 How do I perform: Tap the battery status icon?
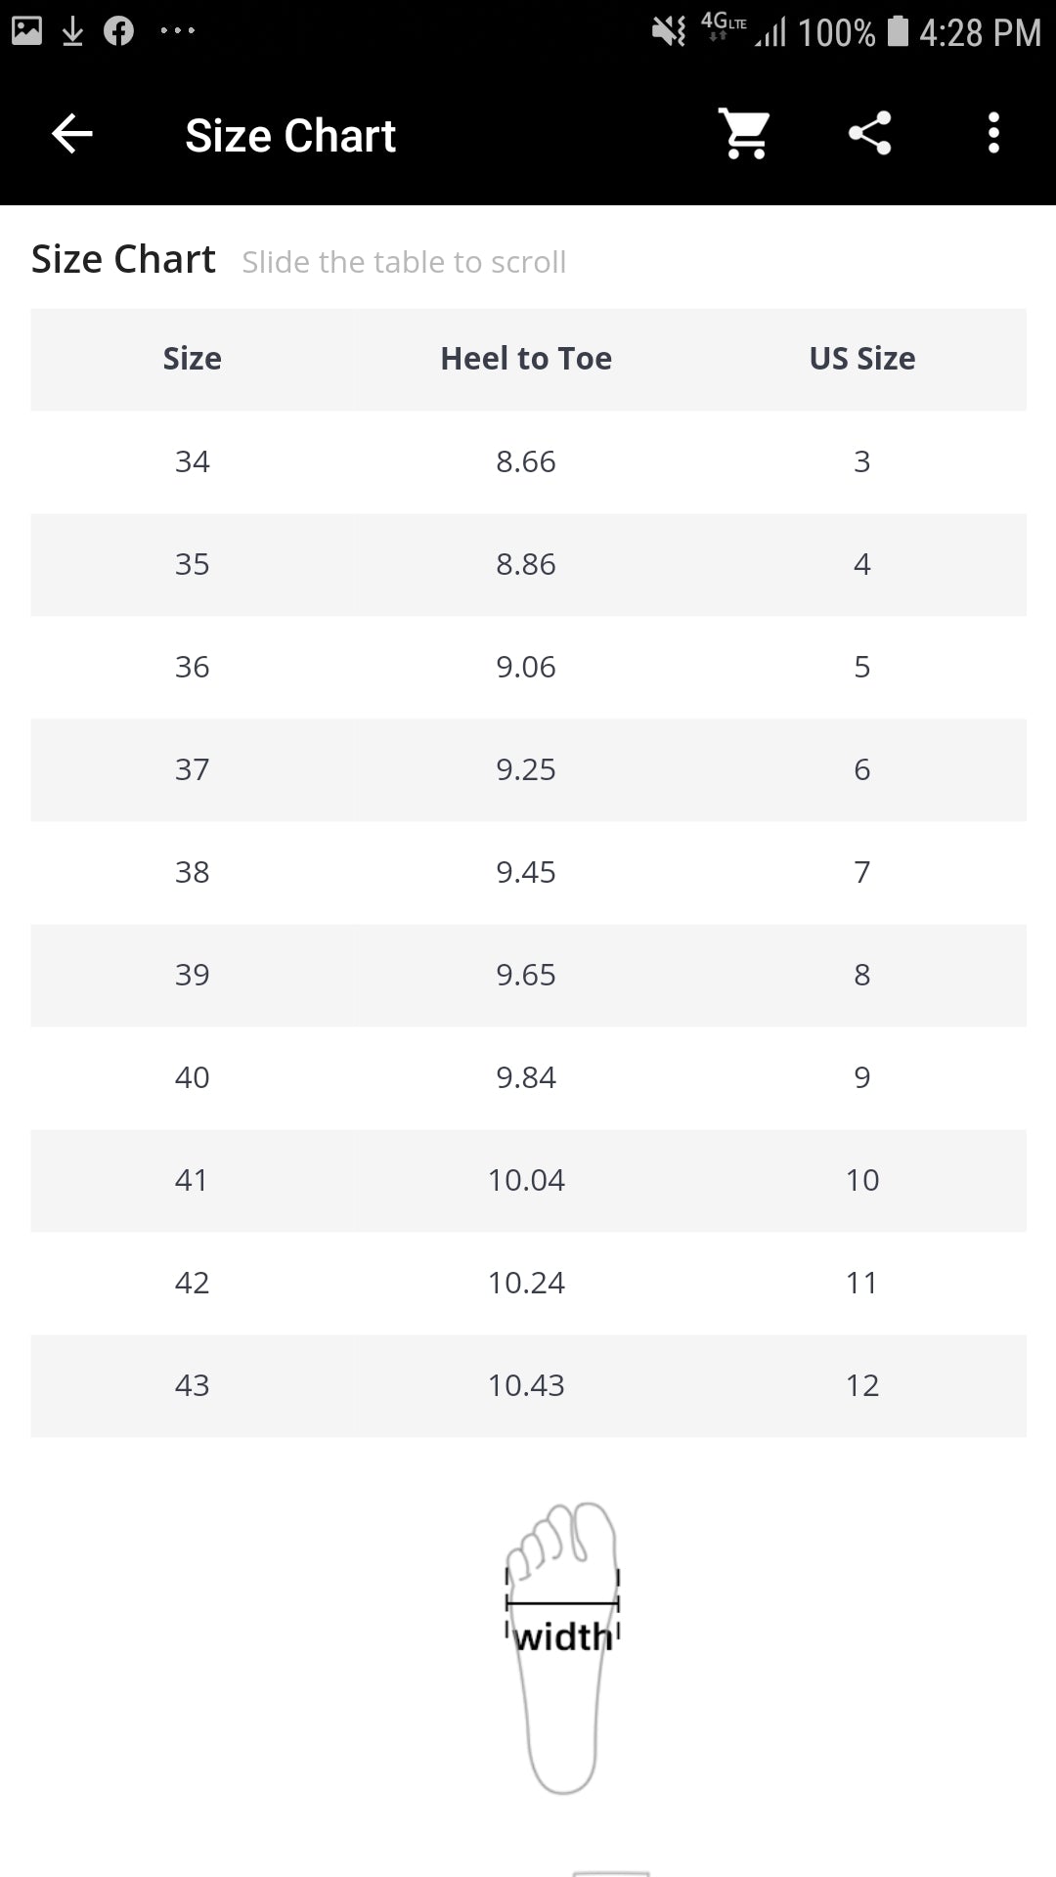point(898,31)
